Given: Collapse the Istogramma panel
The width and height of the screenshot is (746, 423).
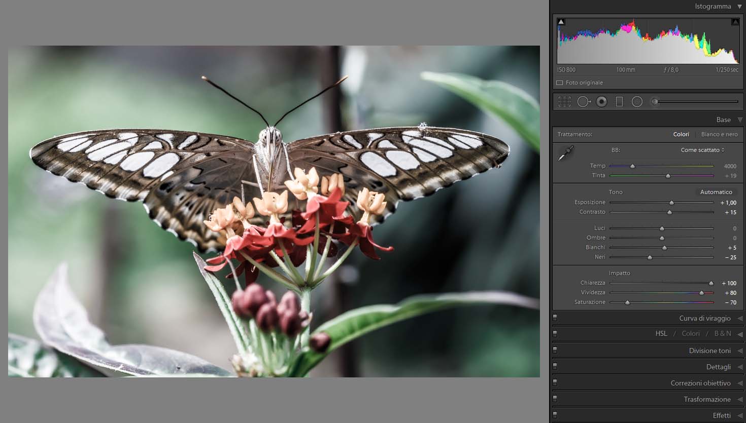Looking at the screenshot, I should click(739, 7).
